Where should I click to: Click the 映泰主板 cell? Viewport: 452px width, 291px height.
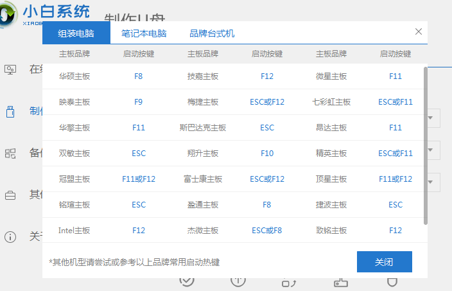(74, 102)
